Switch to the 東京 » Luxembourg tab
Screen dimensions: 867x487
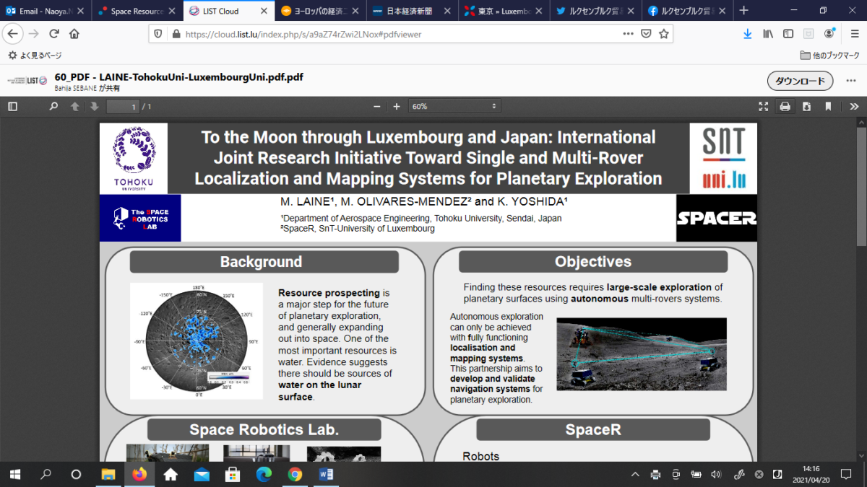point(503,11)
